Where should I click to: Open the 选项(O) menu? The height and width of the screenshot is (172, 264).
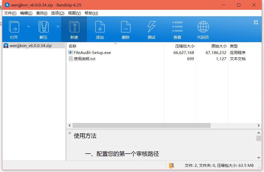tap(58, 13)
